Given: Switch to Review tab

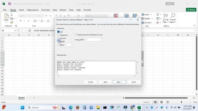Looking at the screenshot, I should tap(63, 10).
